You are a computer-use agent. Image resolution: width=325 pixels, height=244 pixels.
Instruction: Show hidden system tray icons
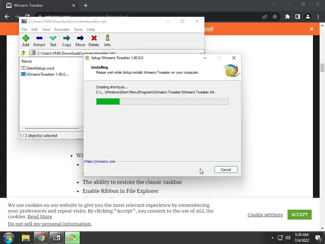272,238
